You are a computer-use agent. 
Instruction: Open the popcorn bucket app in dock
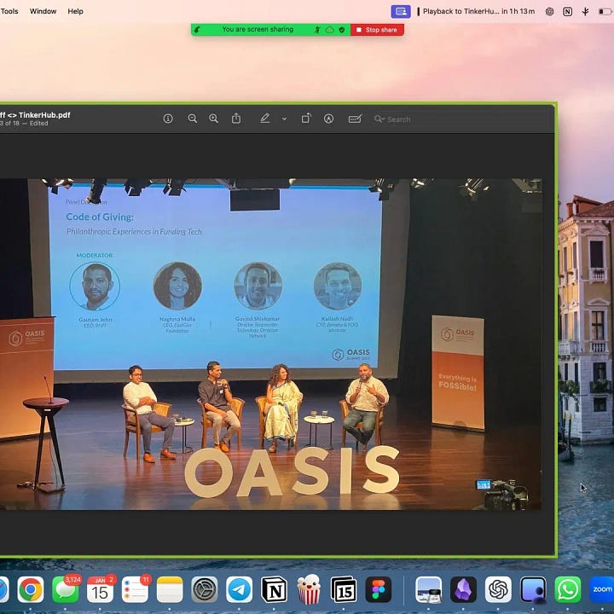point(309,589)
